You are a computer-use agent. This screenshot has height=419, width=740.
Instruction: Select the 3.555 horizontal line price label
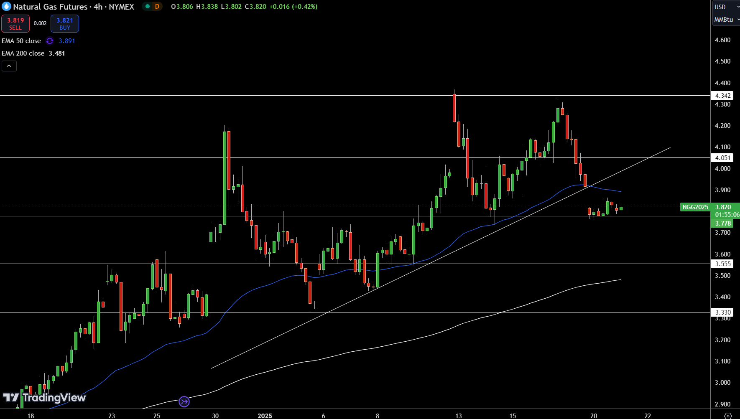click(x=722, y=264)
